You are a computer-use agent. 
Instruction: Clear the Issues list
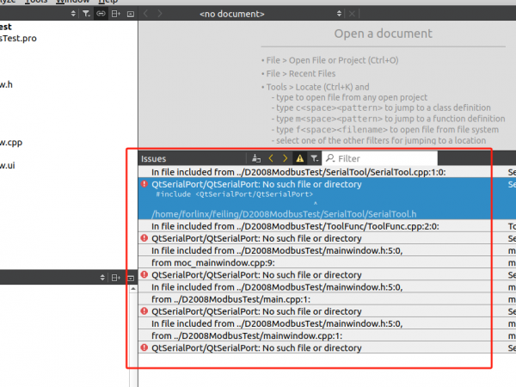[255, 158]
